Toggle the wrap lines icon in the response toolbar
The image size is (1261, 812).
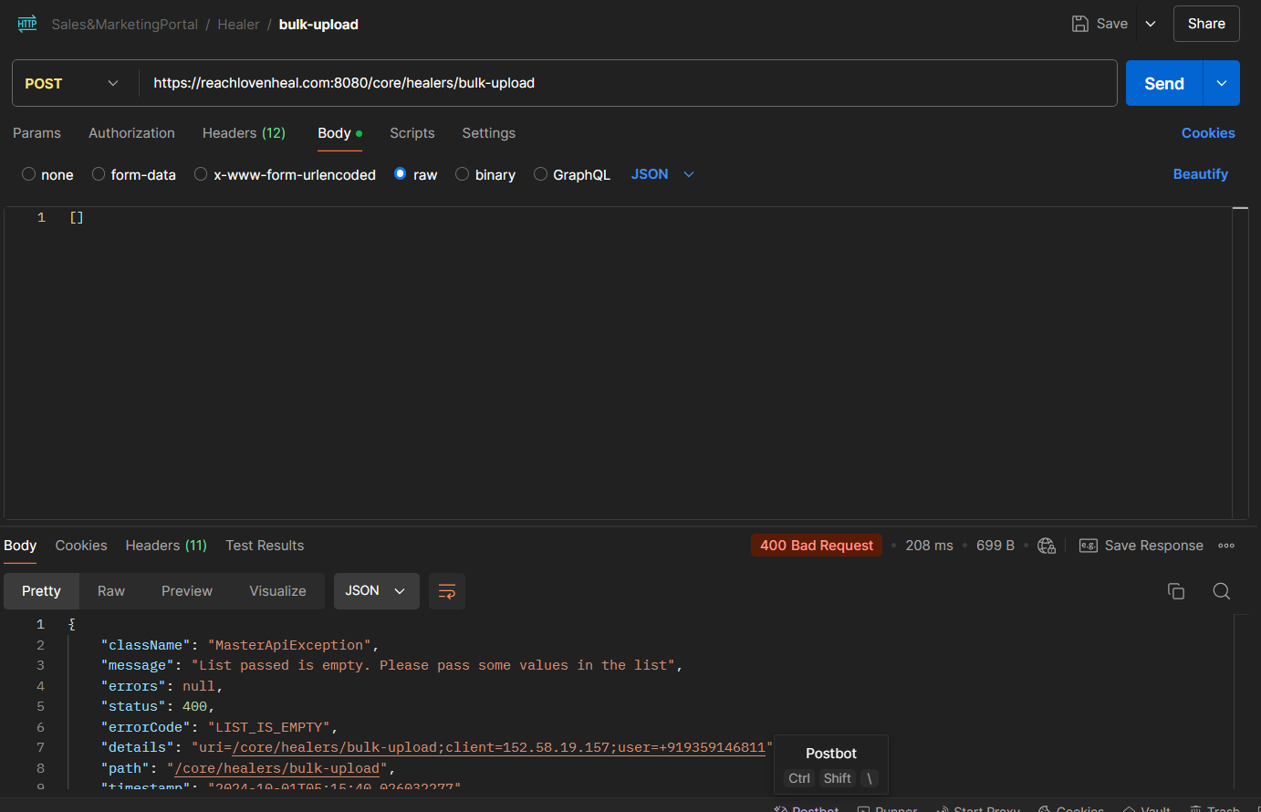(x=447, y=591)
